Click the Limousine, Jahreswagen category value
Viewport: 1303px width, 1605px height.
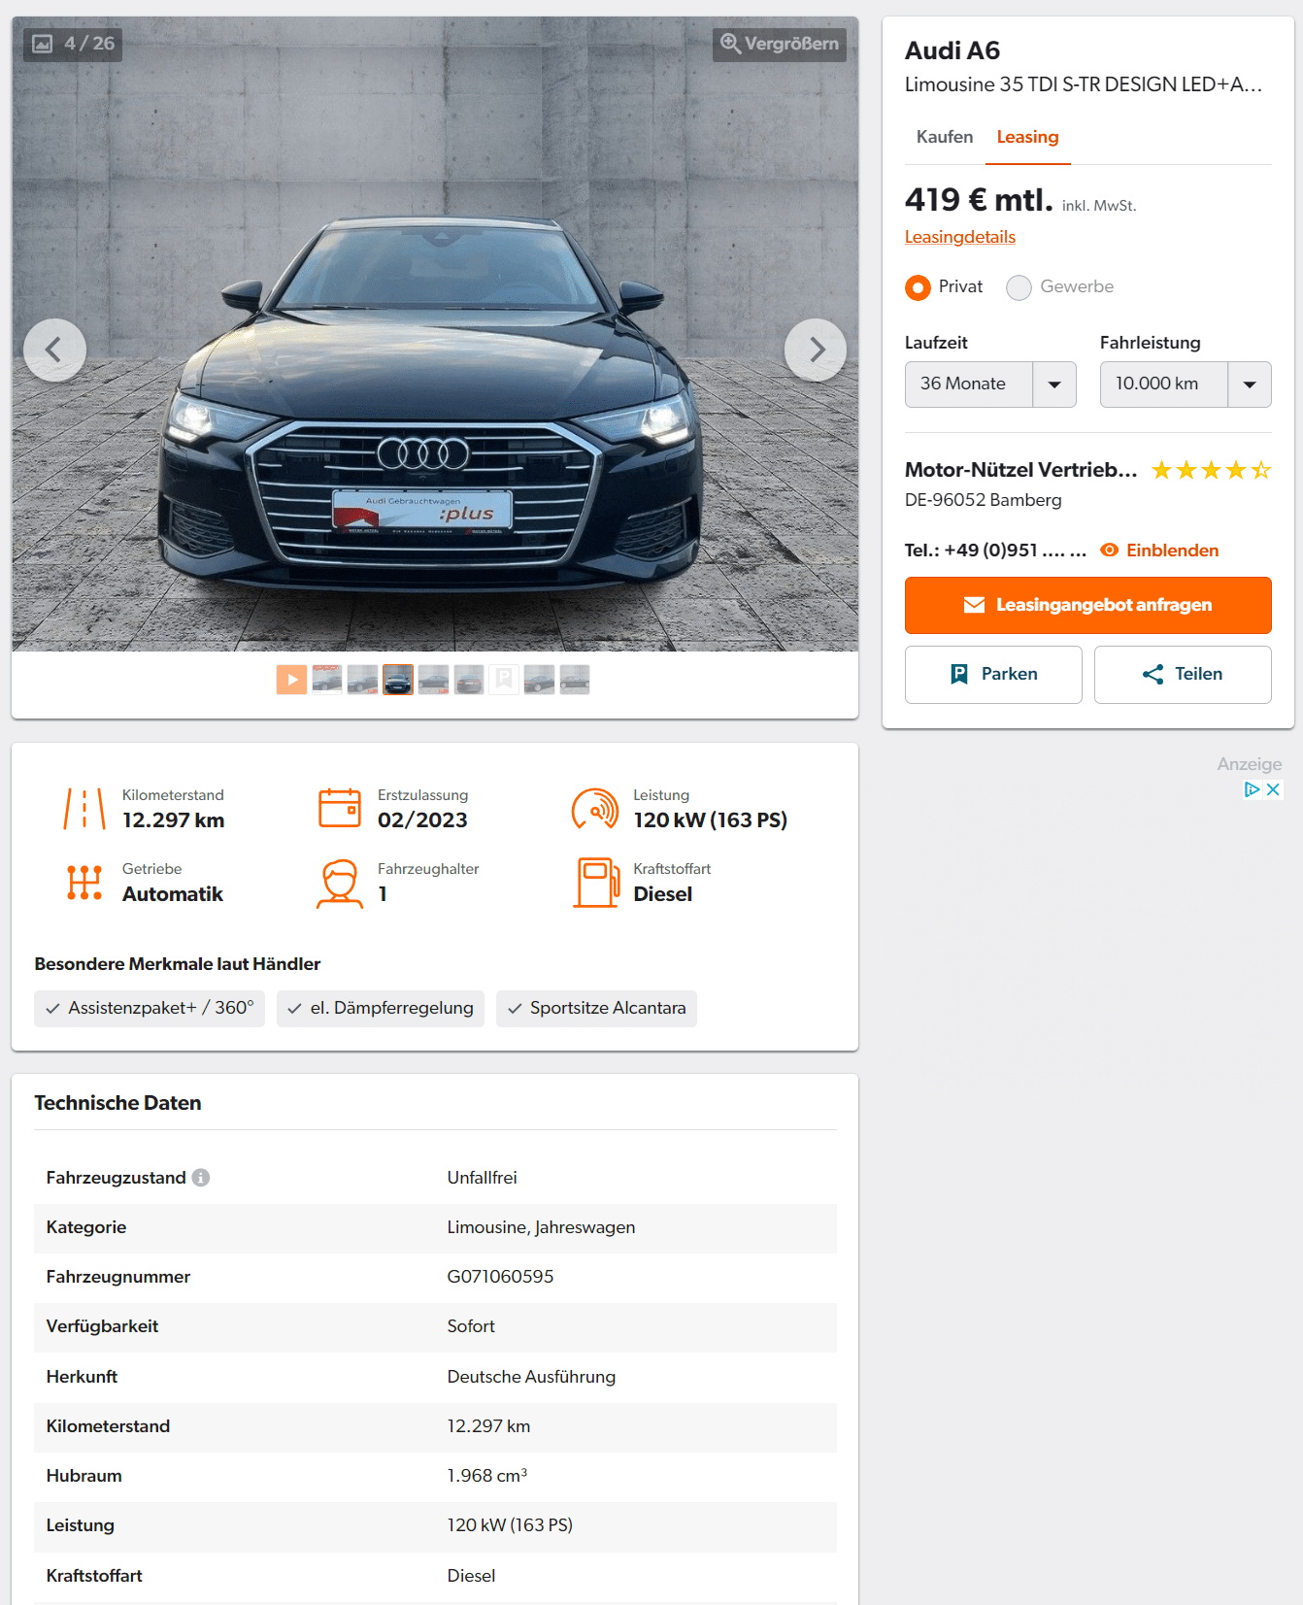pyautogui.click(x=541, y=1227)
